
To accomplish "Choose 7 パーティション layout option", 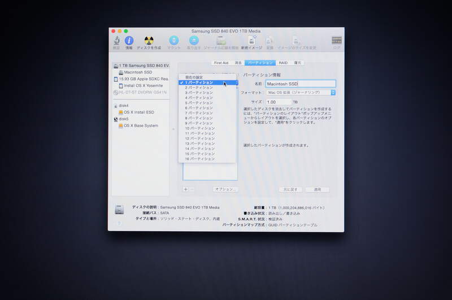I will pos(207,113).
